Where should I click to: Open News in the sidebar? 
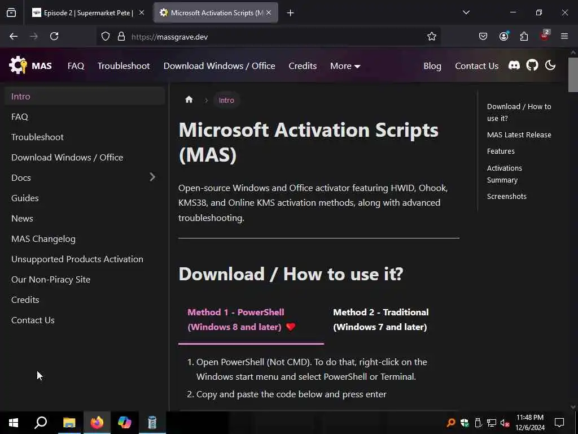85,218
